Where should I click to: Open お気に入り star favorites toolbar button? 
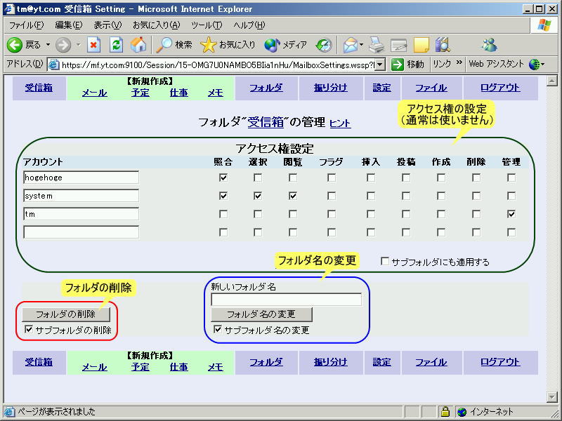[228, 45]
